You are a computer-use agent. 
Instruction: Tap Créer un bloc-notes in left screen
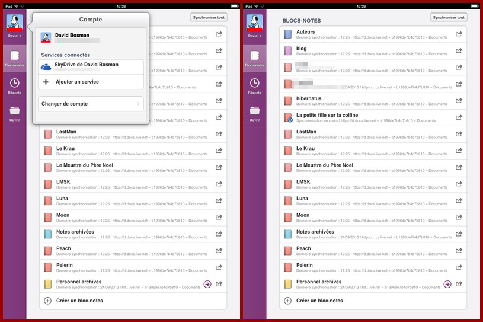coord(133,301)
